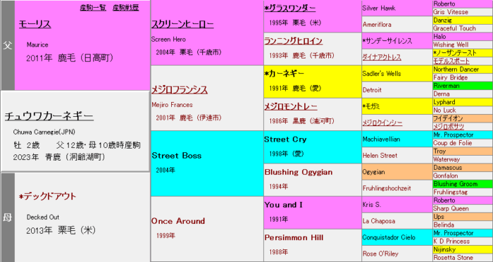Open ダイナアクトレス pedigree link
The width and height of the screenshot is (493, 262).
pyautogui.click(x=382, y=57)
